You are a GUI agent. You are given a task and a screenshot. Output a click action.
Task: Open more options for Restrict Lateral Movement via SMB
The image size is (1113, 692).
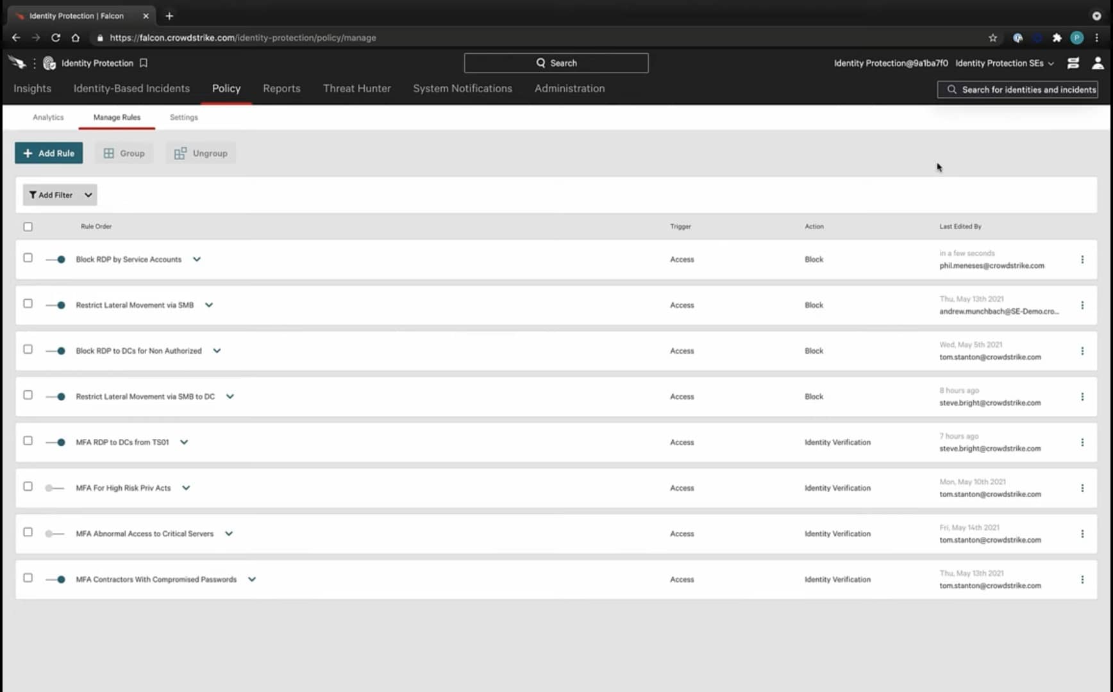[1082, 305]
